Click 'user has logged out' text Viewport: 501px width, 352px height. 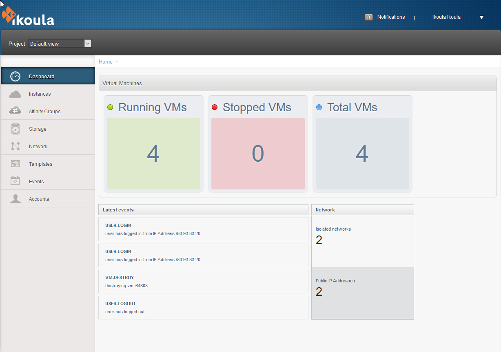(125, 312)
